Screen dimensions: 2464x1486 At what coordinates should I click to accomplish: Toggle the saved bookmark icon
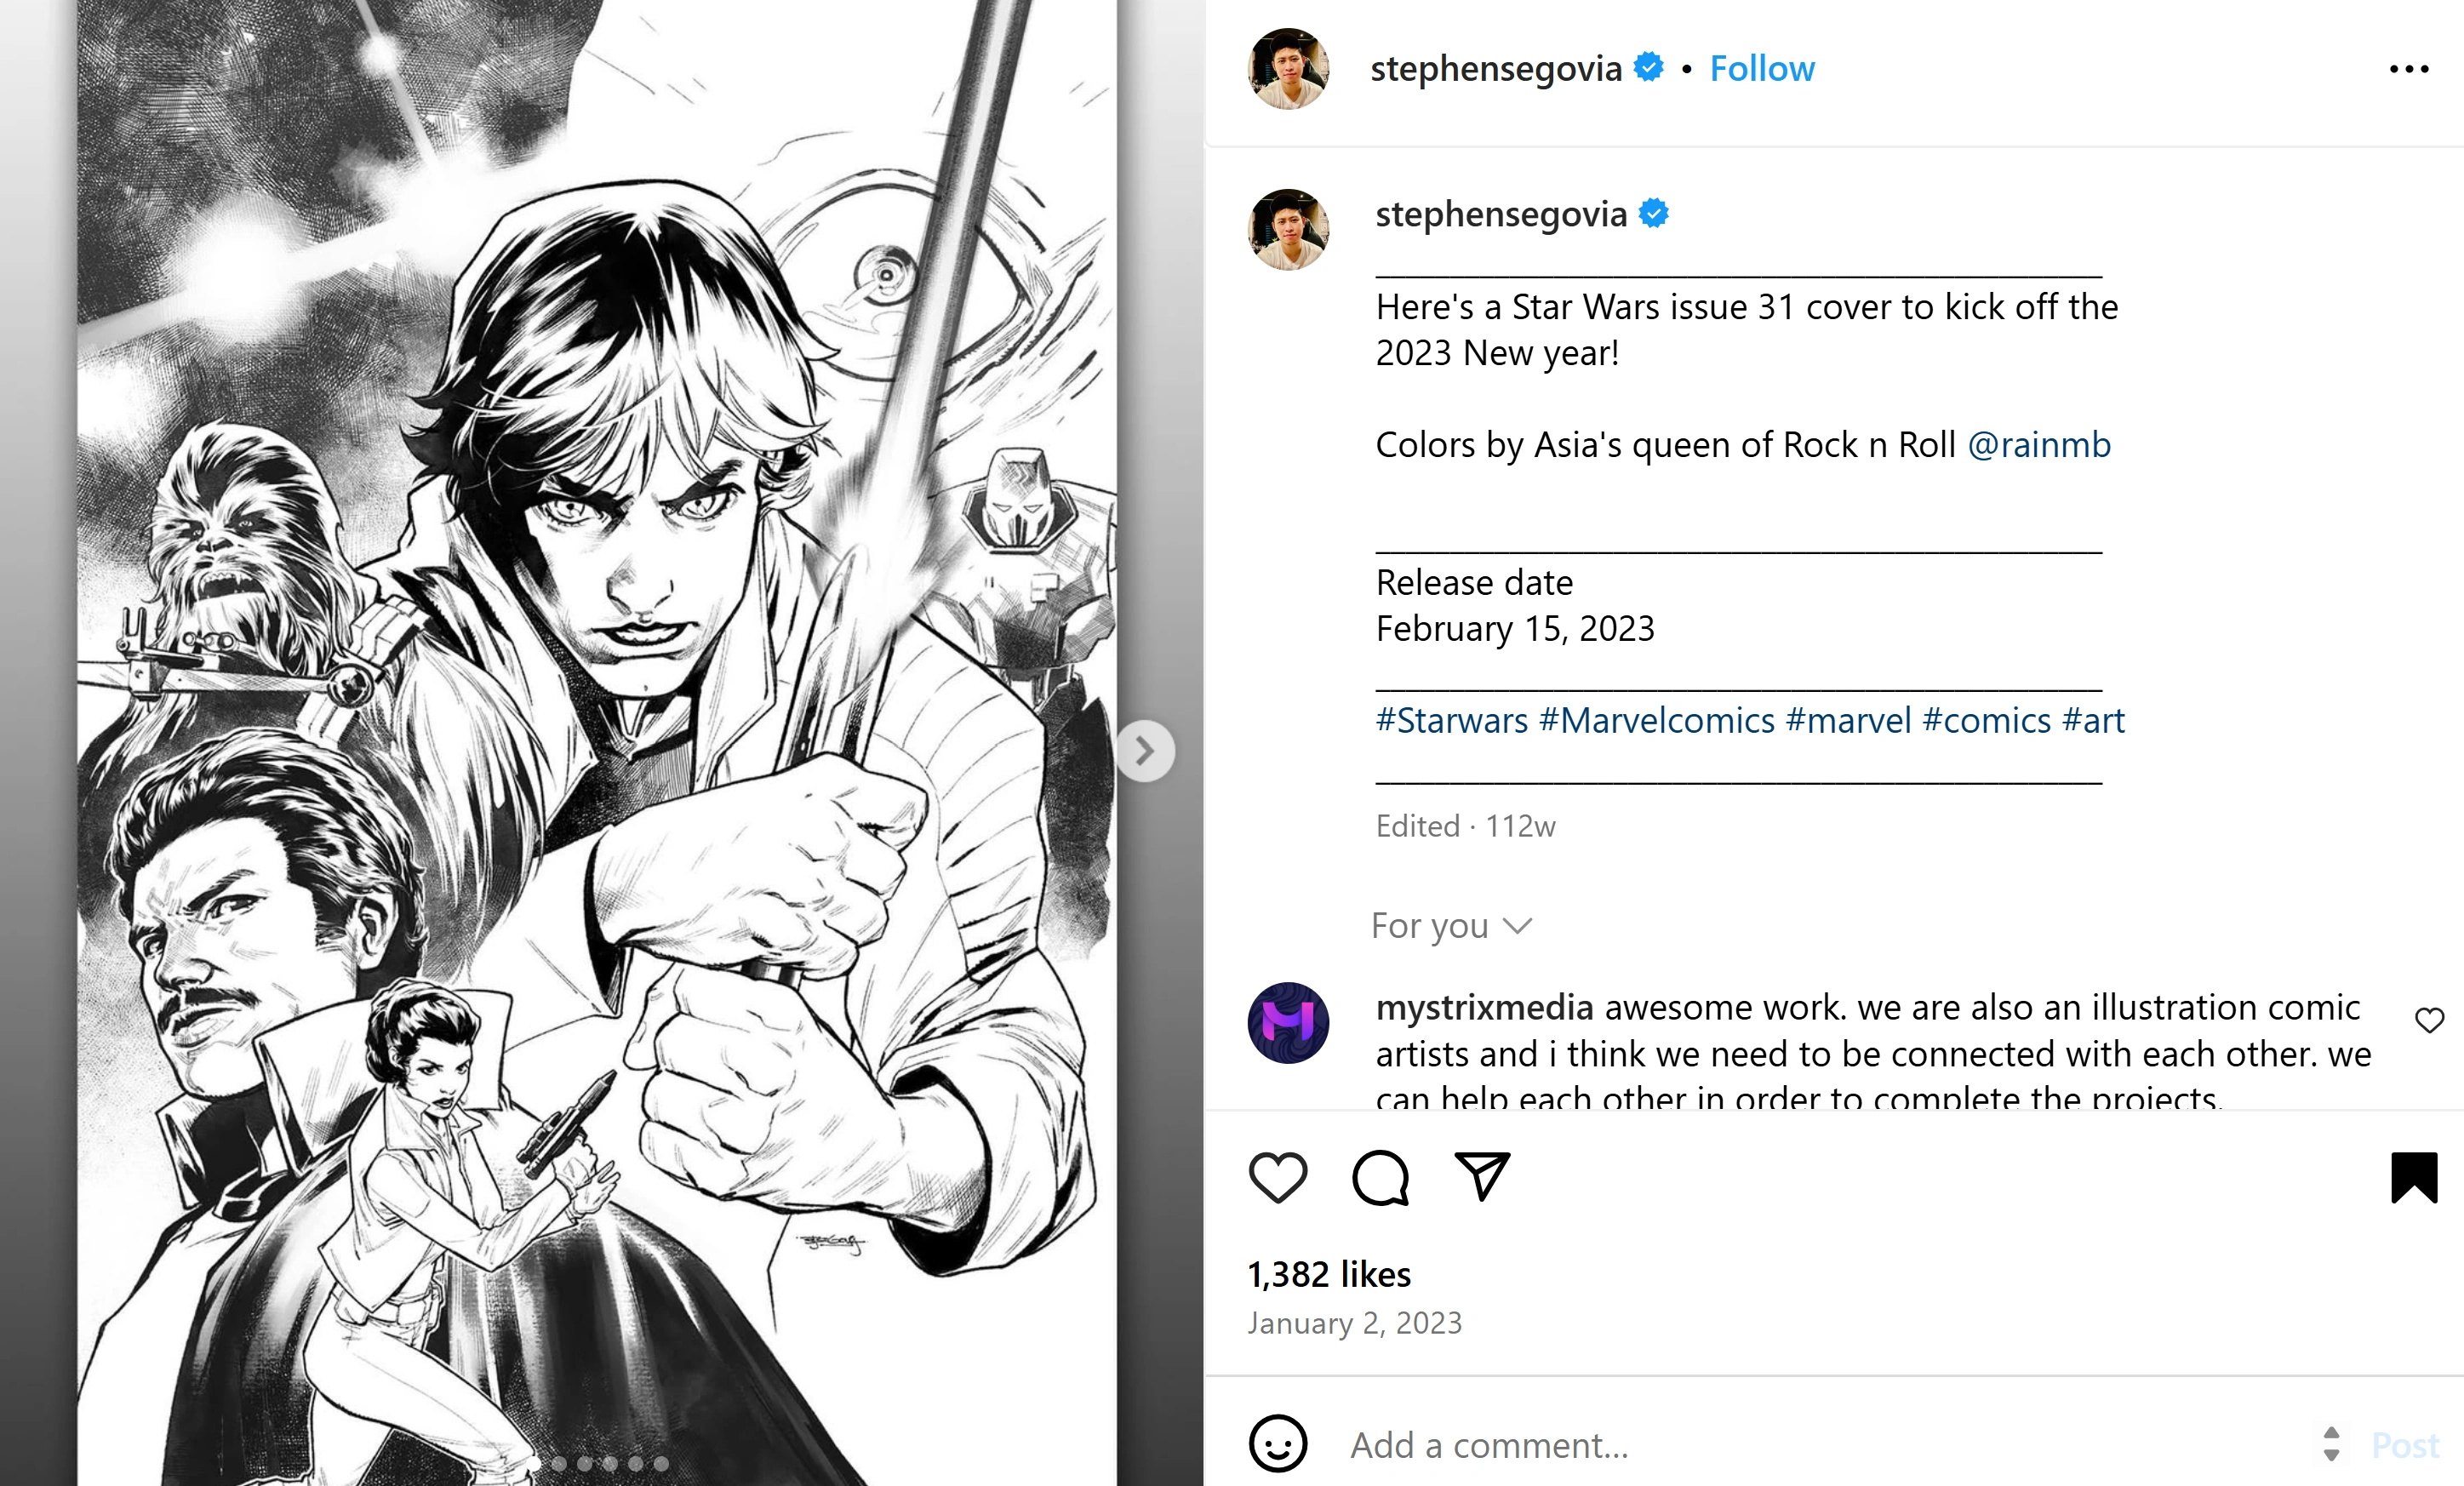pyautogui.click(x=2414, y=1177)
